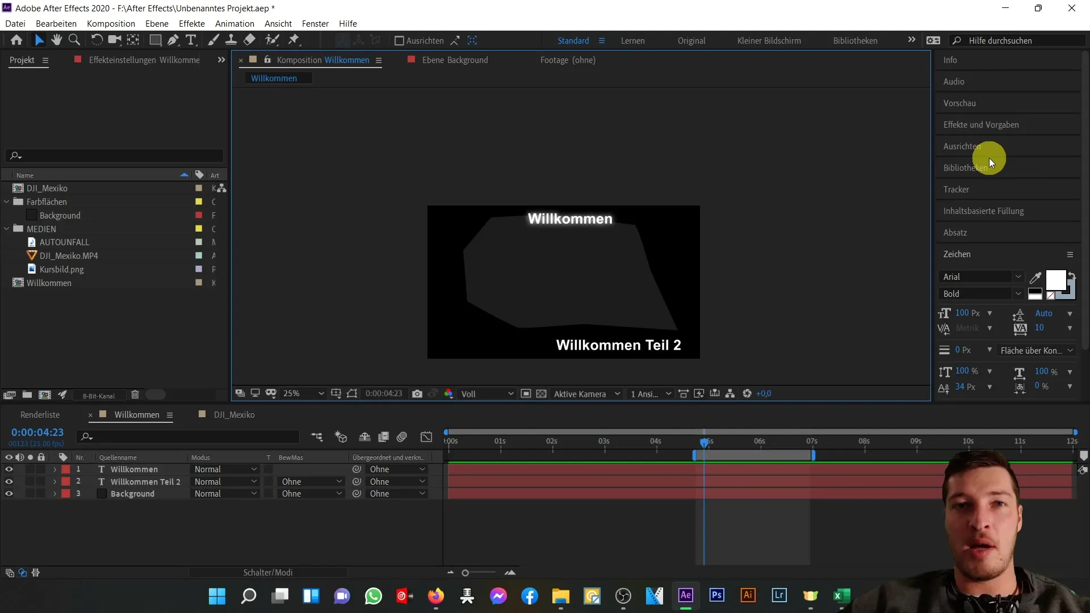Open Fenster menu in menu bar
This screenshot has width=1090, height=613.
[315, 23]
